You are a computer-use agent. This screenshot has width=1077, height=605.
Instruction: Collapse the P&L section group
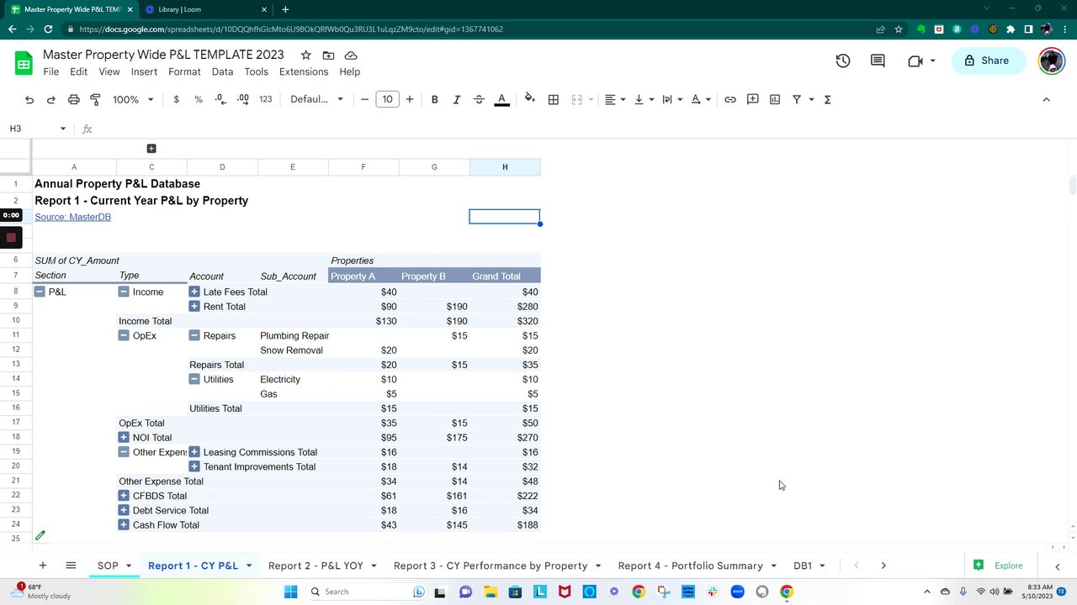[40, 292]
